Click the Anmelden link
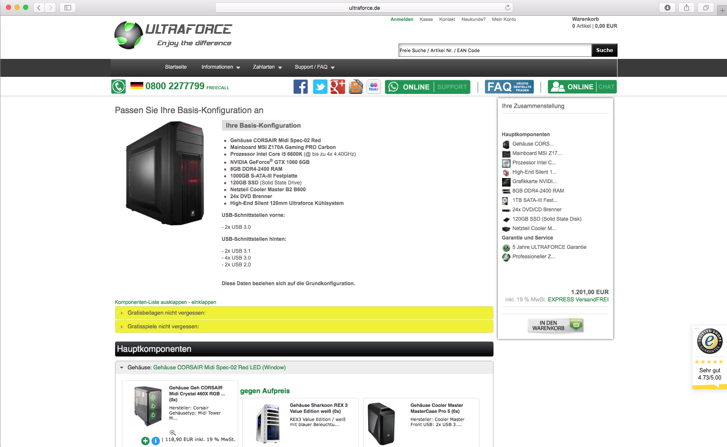The width and height of the screenshot is (727, 447). [x=402, y=19]
